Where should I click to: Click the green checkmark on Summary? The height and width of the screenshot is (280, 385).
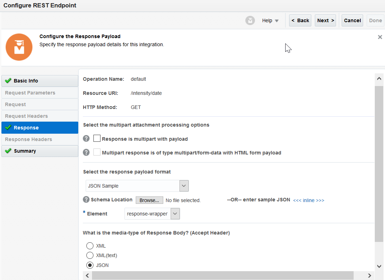pyautogui.click(x=8, y=151)
